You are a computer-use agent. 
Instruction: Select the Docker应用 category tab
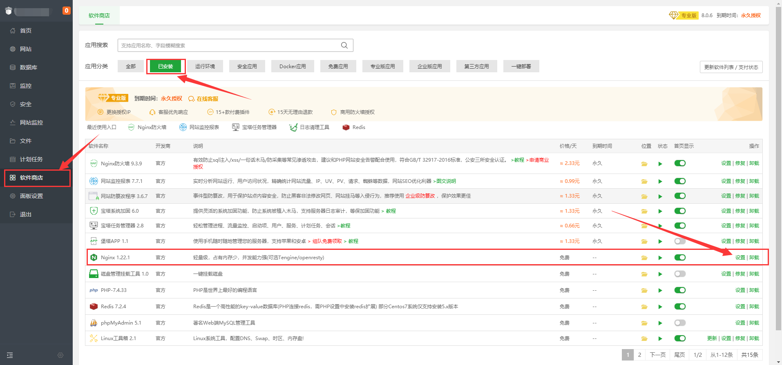click(x=293, y=66)
